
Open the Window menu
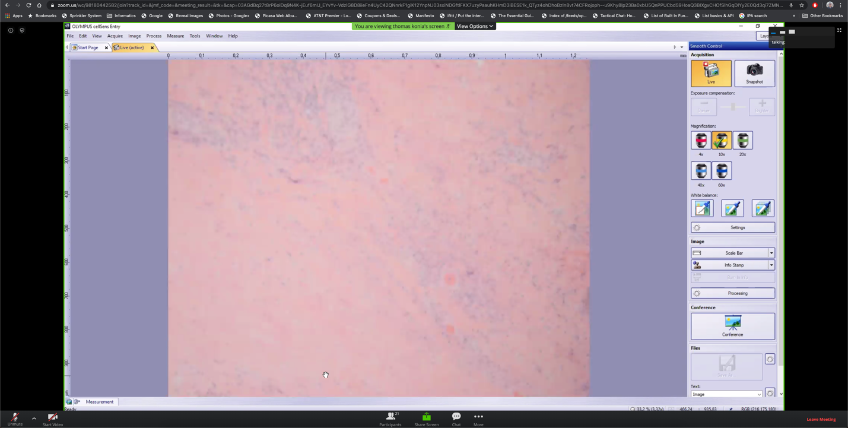214,36
